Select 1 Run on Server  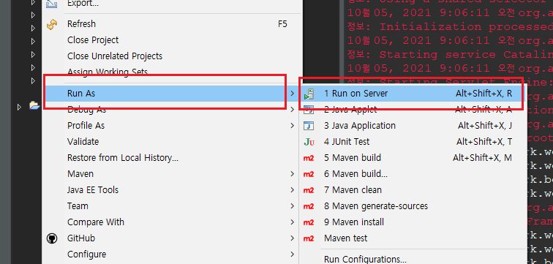click(x=412, y=94)
